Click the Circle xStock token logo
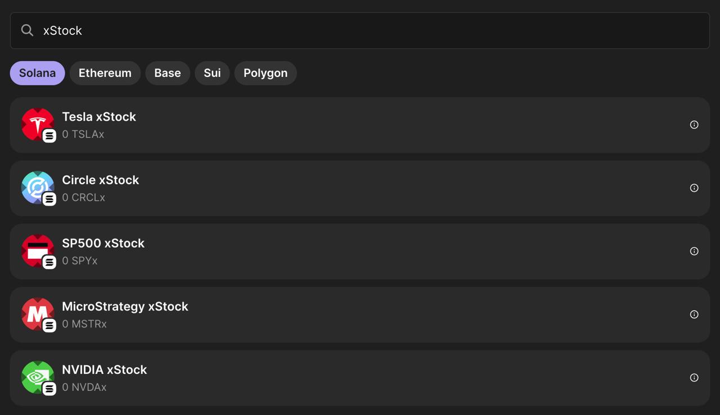Viewport: 720px width, 415px height. pos(38,188)
